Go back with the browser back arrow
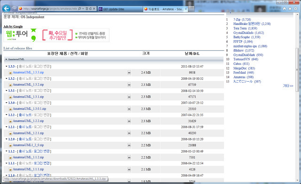This screenshot has height=184, width=301. (x=7, y=8)
